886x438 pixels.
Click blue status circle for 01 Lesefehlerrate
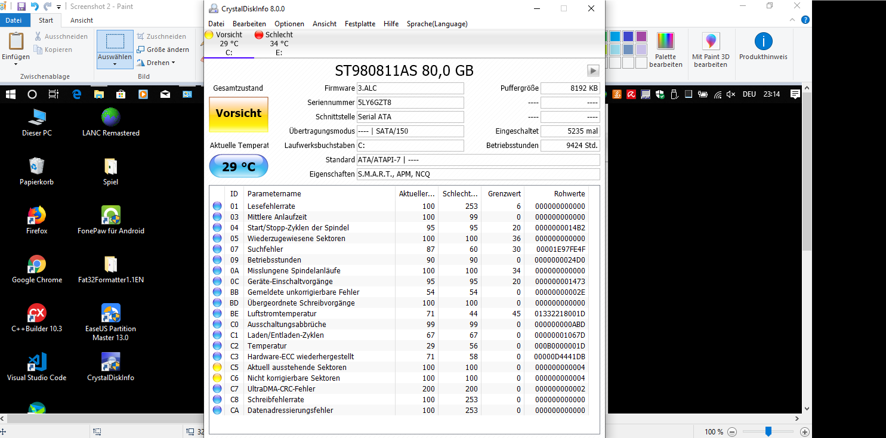pyautogui.click(x=217, y=206)
